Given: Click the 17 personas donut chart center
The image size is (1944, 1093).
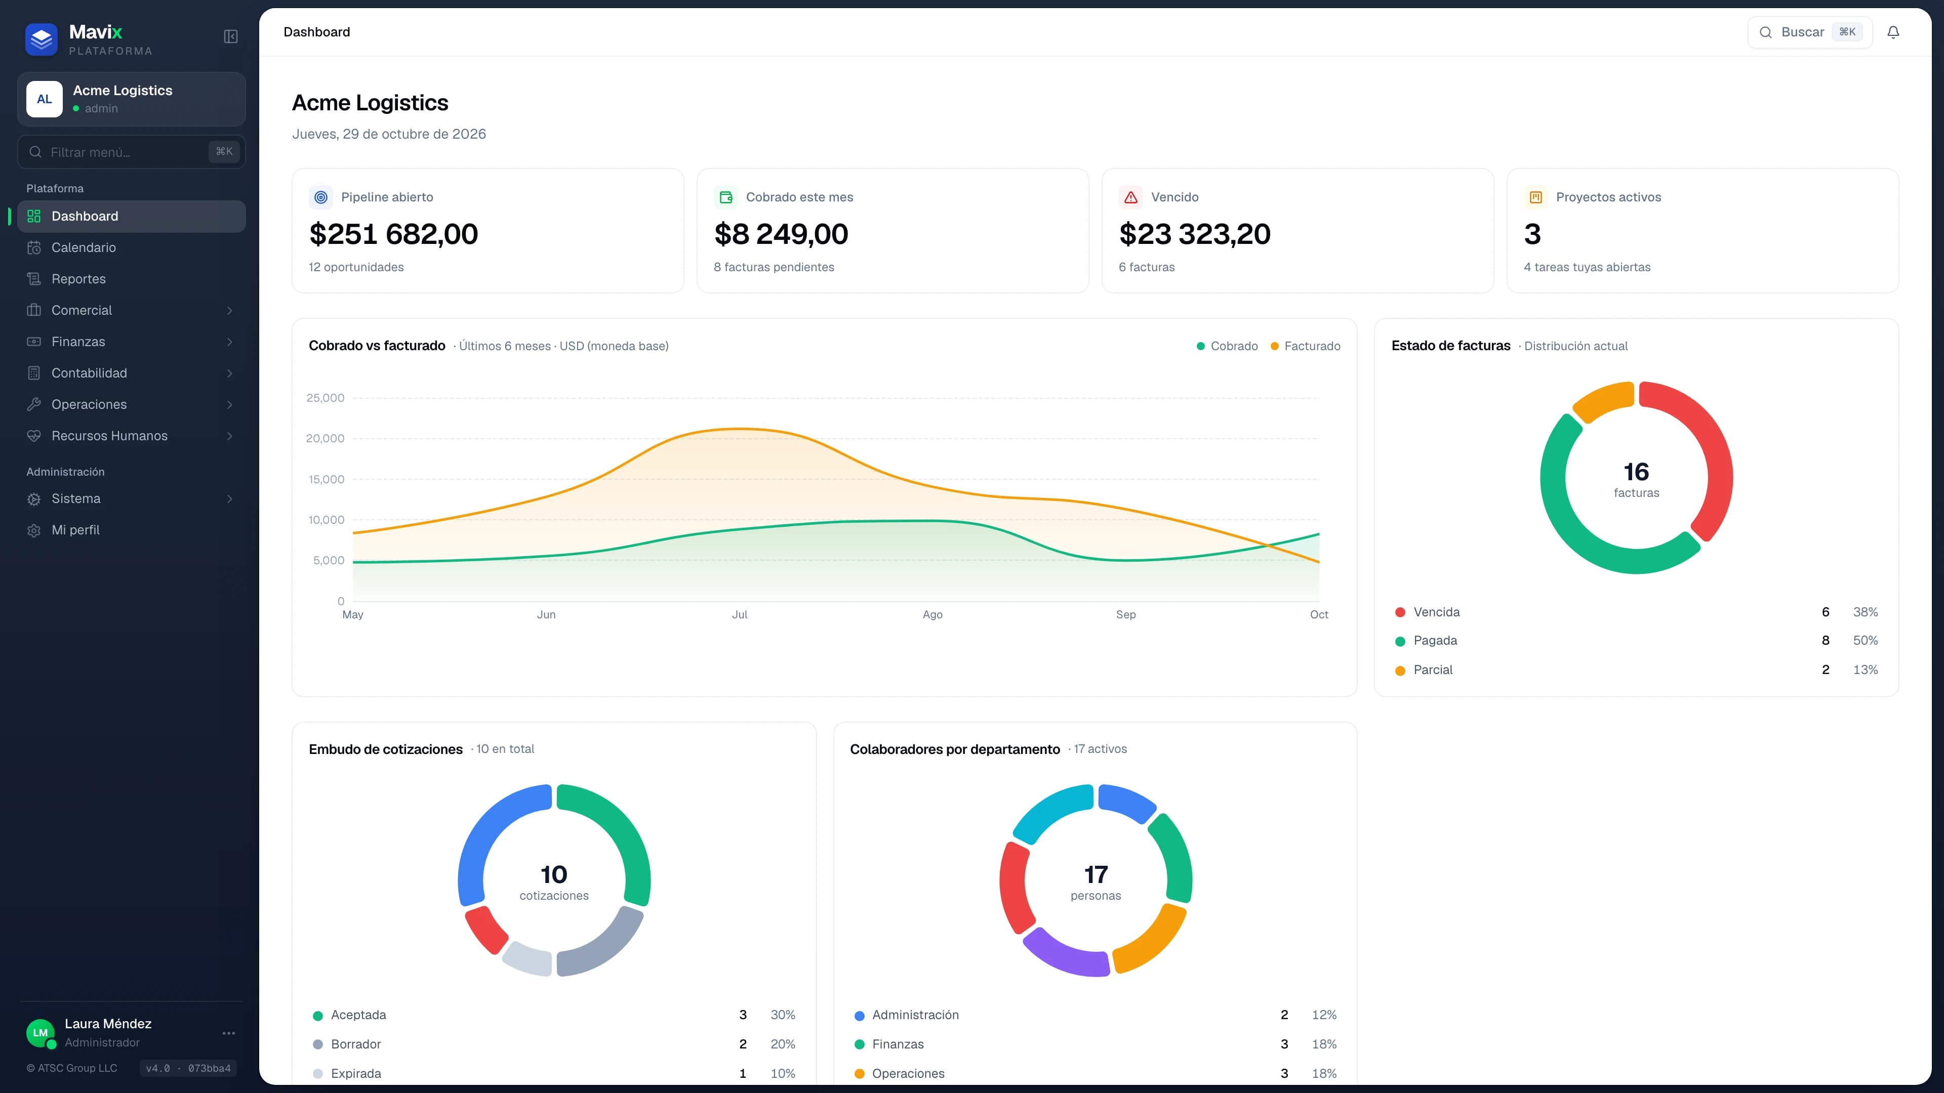Looking at the screenshot, I should (1096, 882).
